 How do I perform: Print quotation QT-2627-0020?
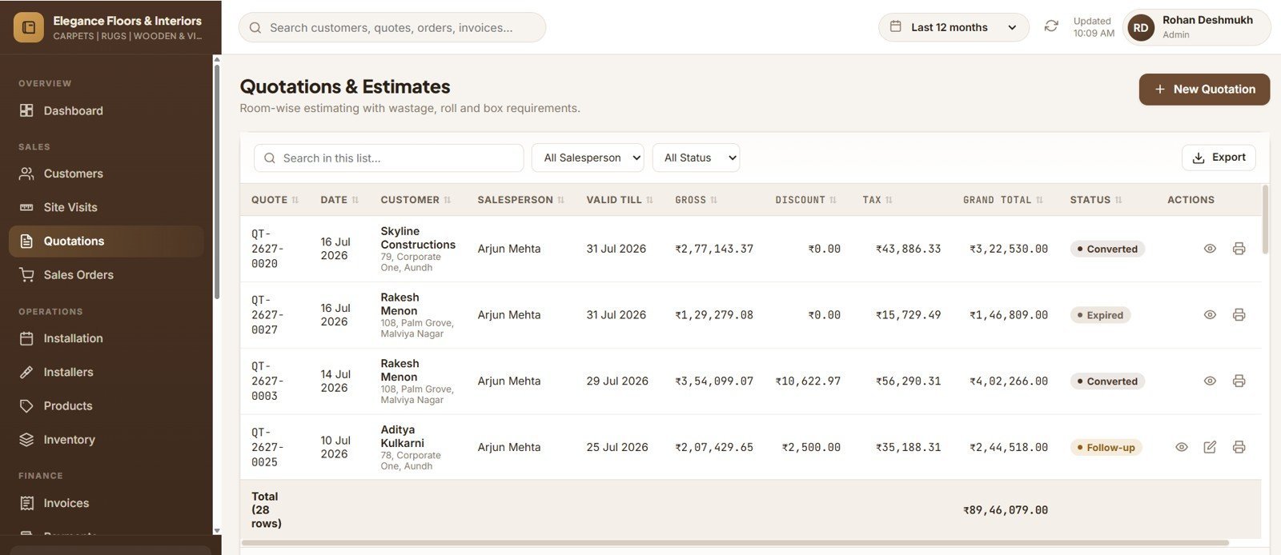(1239, 249)
